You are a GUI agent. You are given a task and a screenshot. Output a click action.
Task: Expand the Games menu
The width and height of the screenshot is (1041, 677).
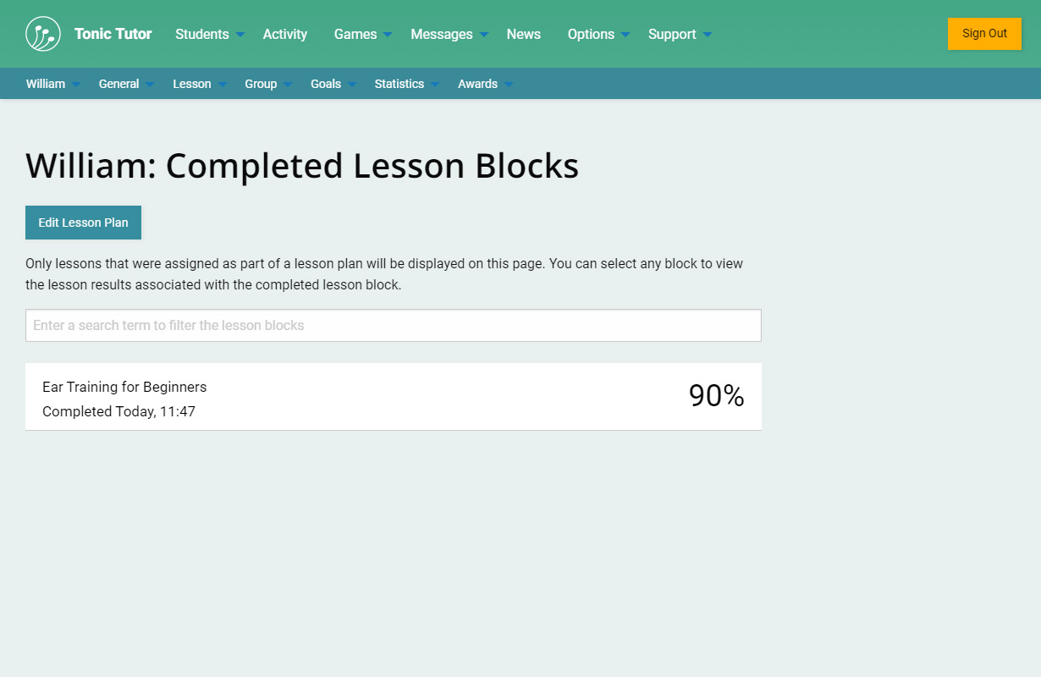[x=362, y=34]
